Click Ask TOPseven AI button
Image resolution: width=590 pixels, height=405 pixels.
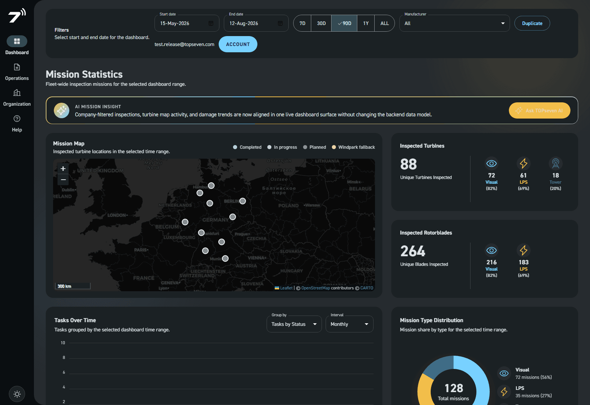coord(539,110)
